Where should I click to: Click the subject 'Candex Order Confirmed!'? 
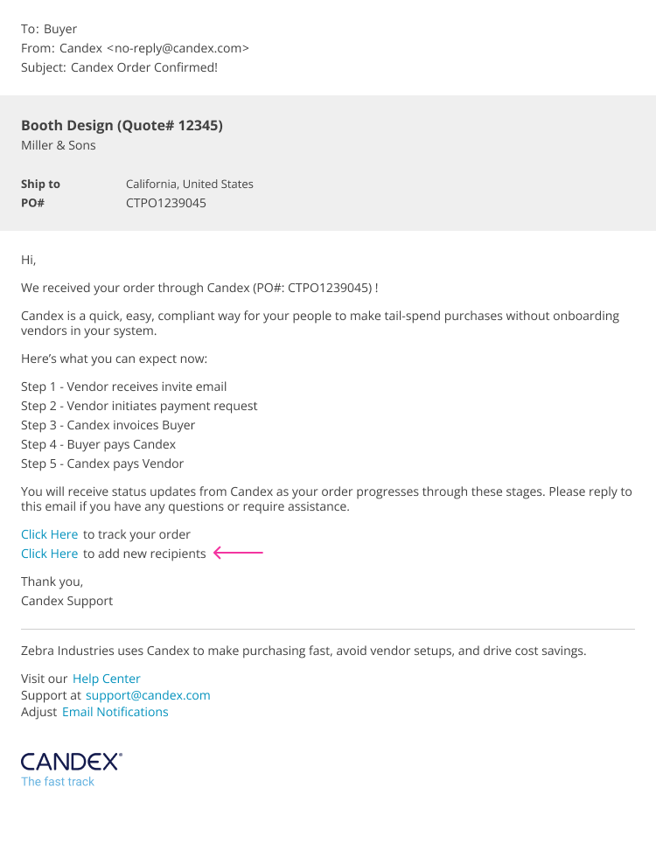[144, 67]
